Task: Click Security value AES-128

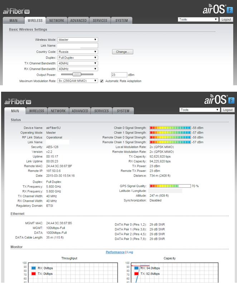Action: (52, 147)
